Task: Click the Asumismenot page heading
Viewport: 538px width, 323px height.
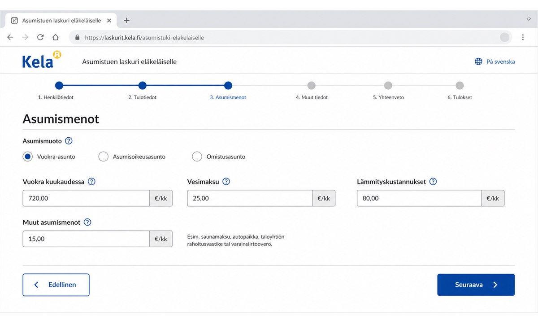Action: (x=61, y=119)
